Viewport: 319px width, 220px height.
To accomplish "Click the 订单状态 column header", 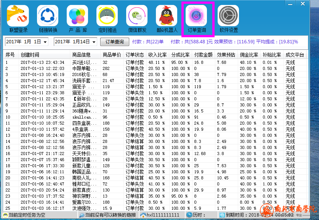I will pyautogui.click(x=135, y=55).
